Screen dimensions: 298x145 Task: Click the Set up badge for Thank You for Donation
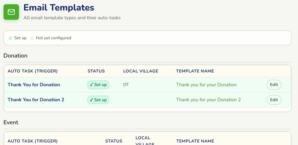pos(98,85)
